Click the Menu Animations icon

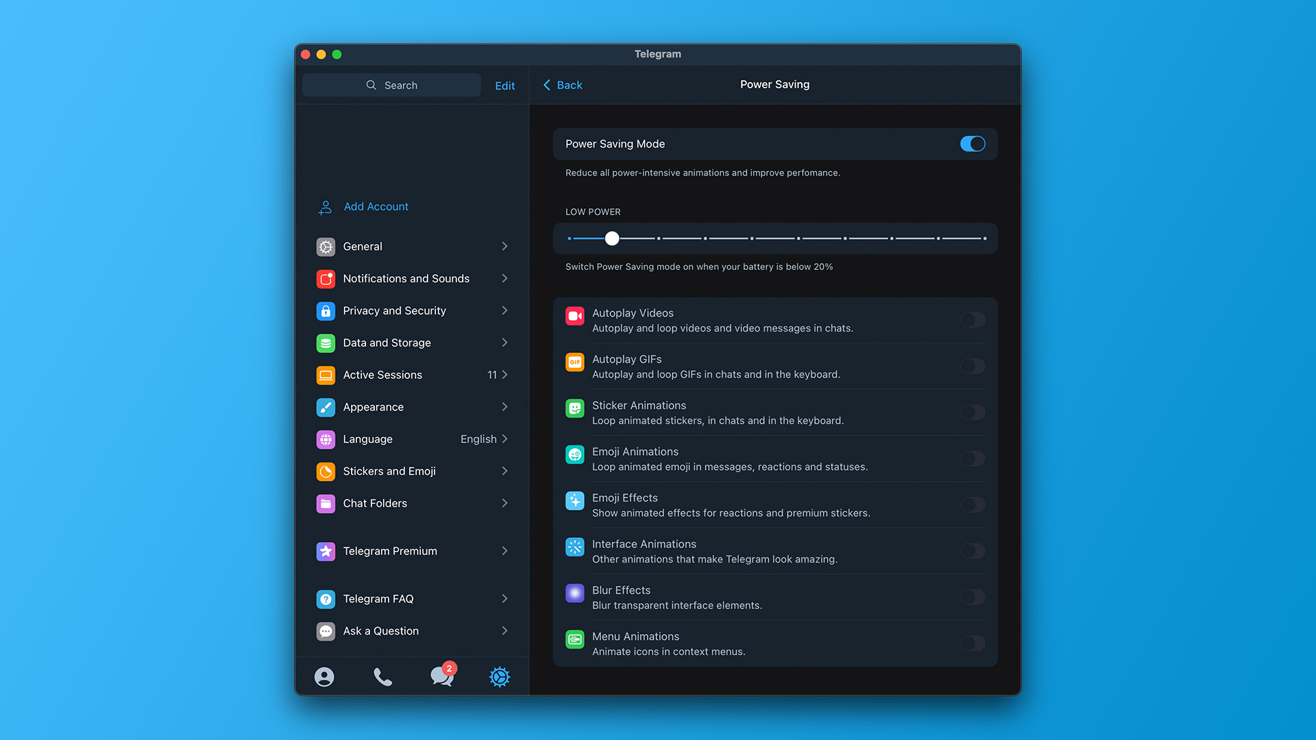tap(575, 643)
